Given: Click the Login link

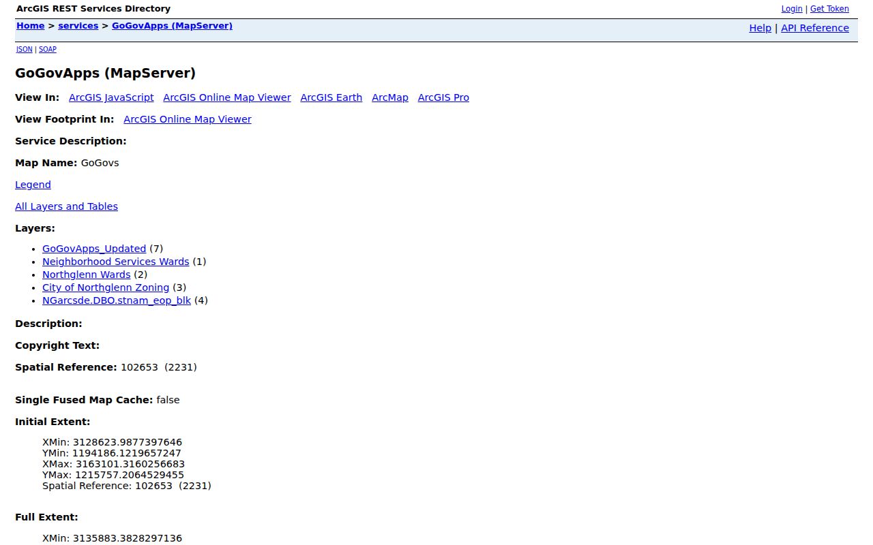Looking at the screenshot, I should pos(791,9).
